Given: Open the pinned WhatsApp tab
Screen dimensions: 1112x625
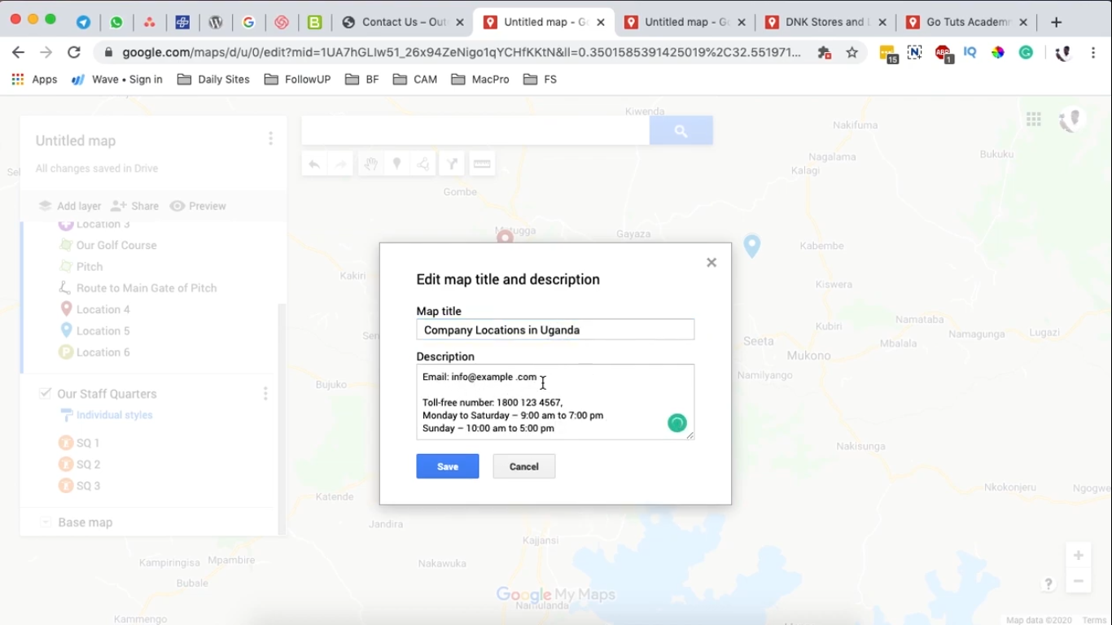Looking at the screenshot, I should 116,22.
